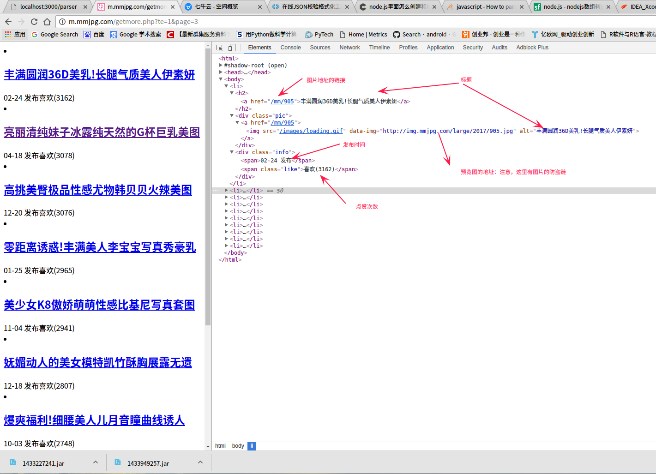Open the 用Python做科学计算 bookmark
656x474 pixels.
pos(266,34)
